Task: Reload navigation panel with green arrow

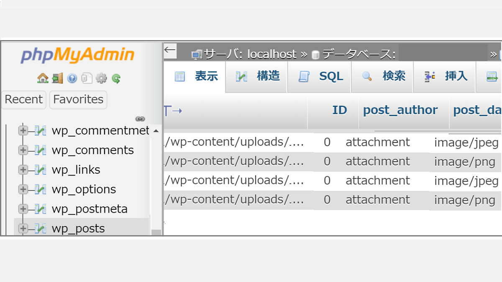Action: click(x=116, y=78)
